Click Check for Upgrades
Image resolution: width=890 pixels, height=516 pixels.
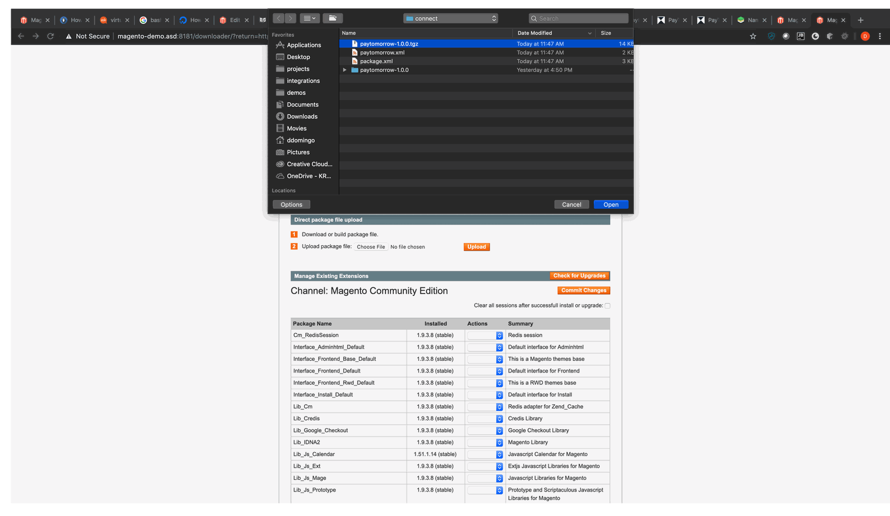click(579, 276)
